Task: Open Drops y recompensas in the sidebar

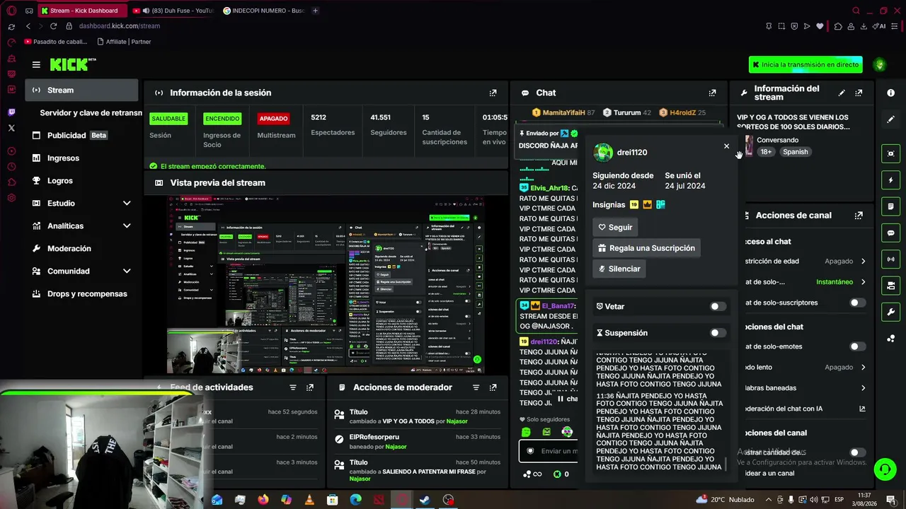Action: (81, 293)
